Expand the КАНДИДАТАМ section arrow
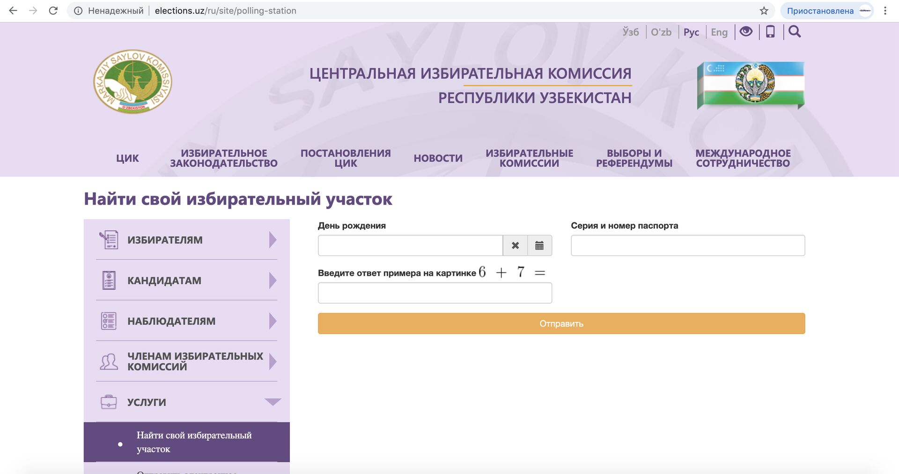 (x=273, y=280)
